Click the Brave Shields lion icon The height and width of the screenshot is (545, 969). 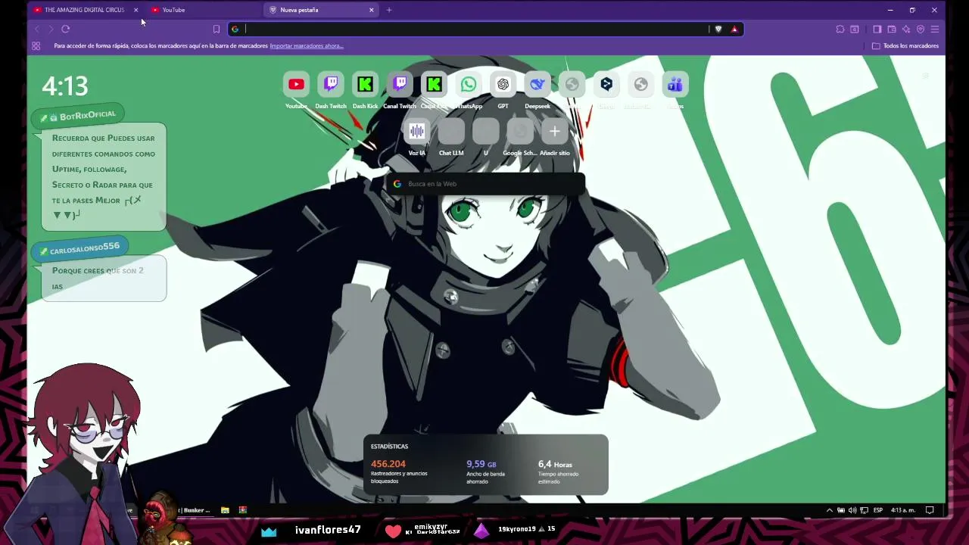[718, 29]
